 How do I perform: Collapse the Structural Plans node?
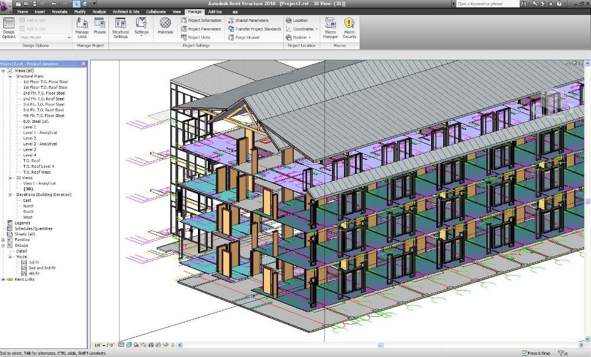point(10,76)
